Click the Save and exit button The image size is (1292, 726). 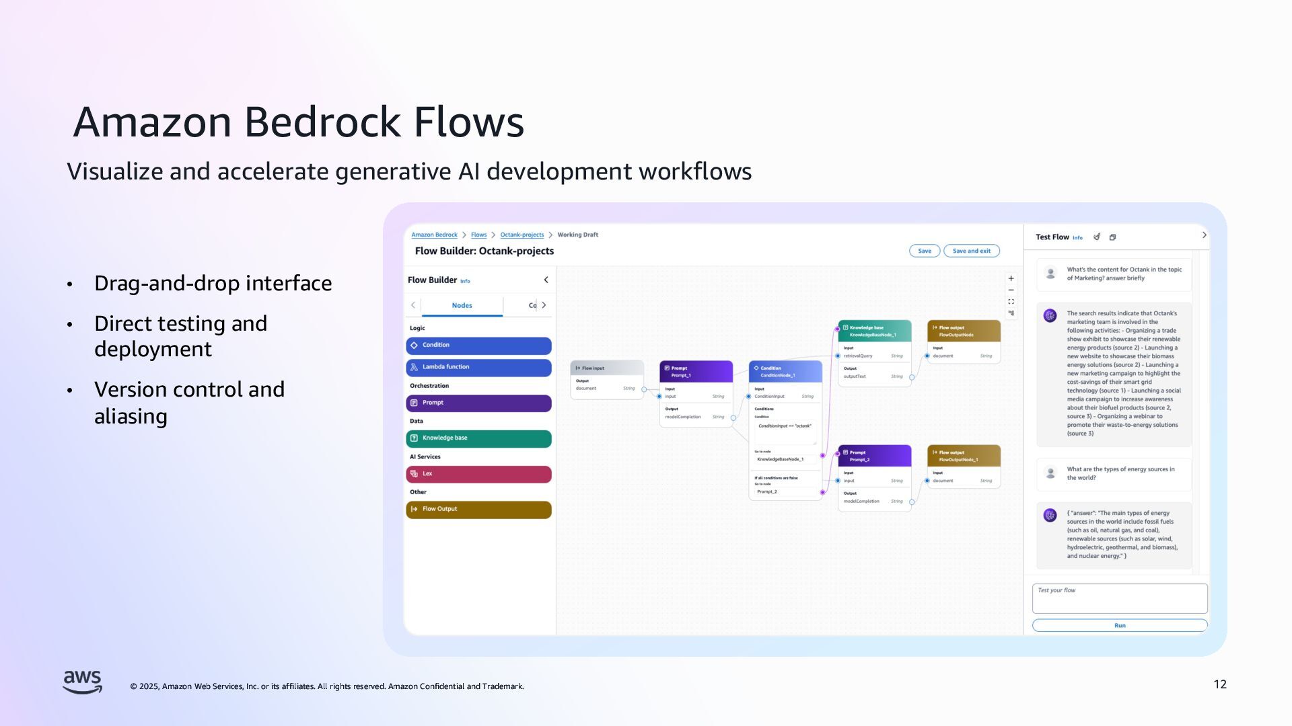click(x=971, y=251)
